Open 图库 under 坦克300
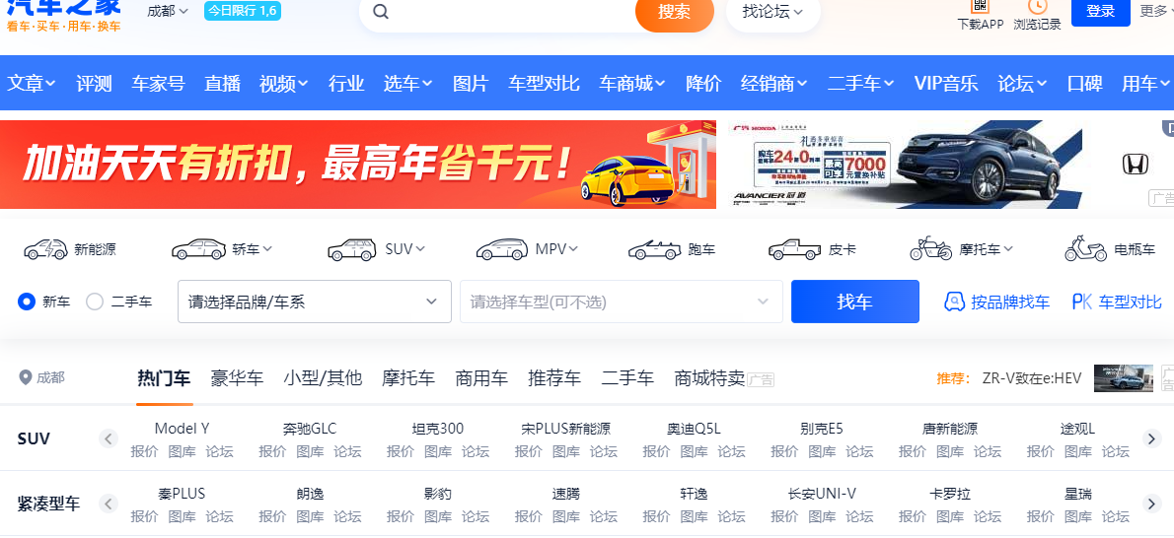This screenshot has height=538, width=1174. (438, 451)
